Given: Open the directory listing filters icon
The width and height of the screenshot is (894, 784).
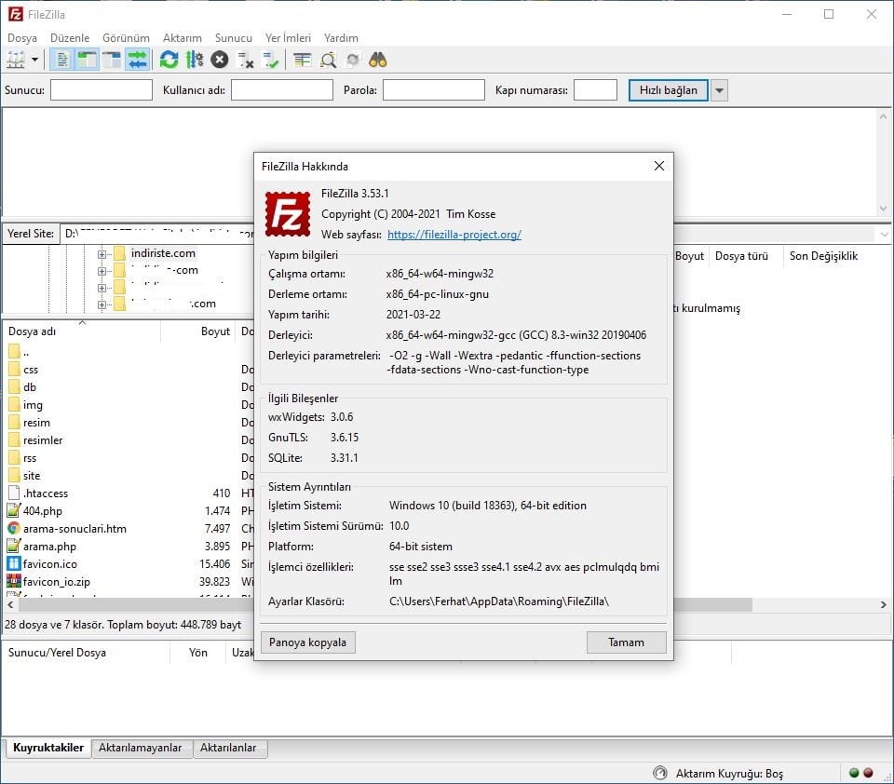Looking at the screenshot, I should coord(302,60).
